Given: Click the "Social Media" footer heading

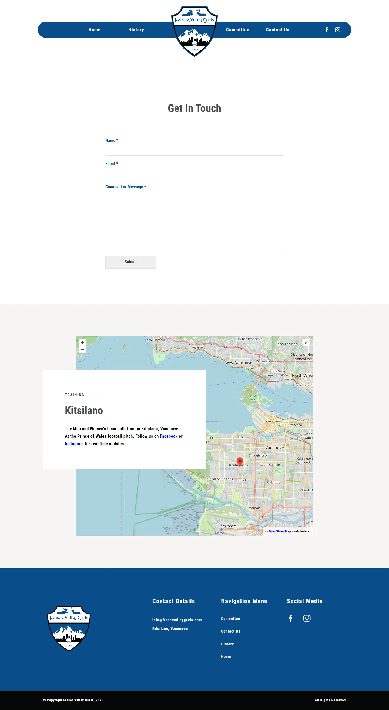Looking at the screenshot, I should (304, 601).
